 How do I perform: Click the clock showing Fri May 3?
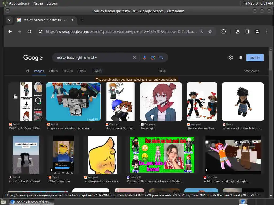(258, 3)
